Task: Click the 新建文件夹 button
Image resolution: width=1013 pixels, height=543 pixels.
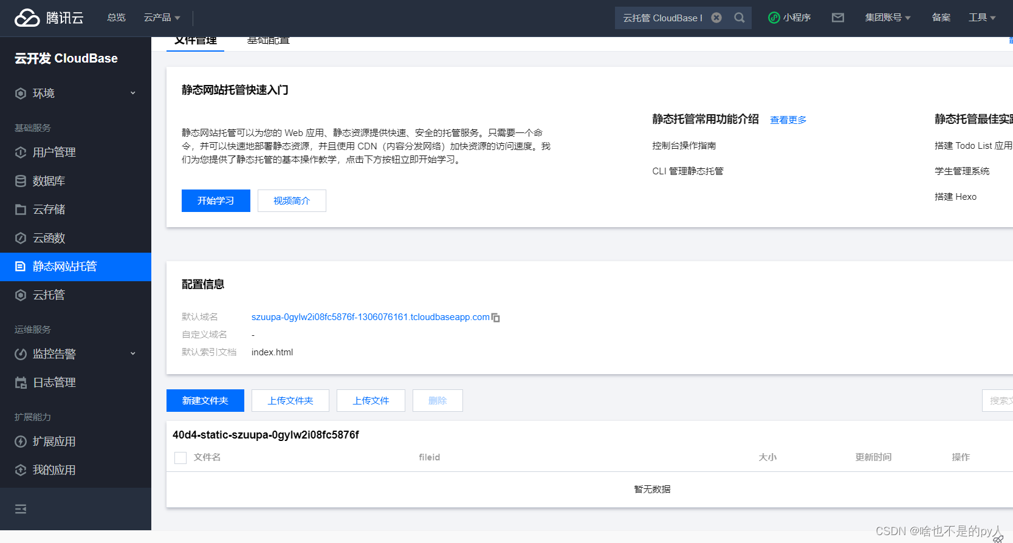Action: [205, 401]
